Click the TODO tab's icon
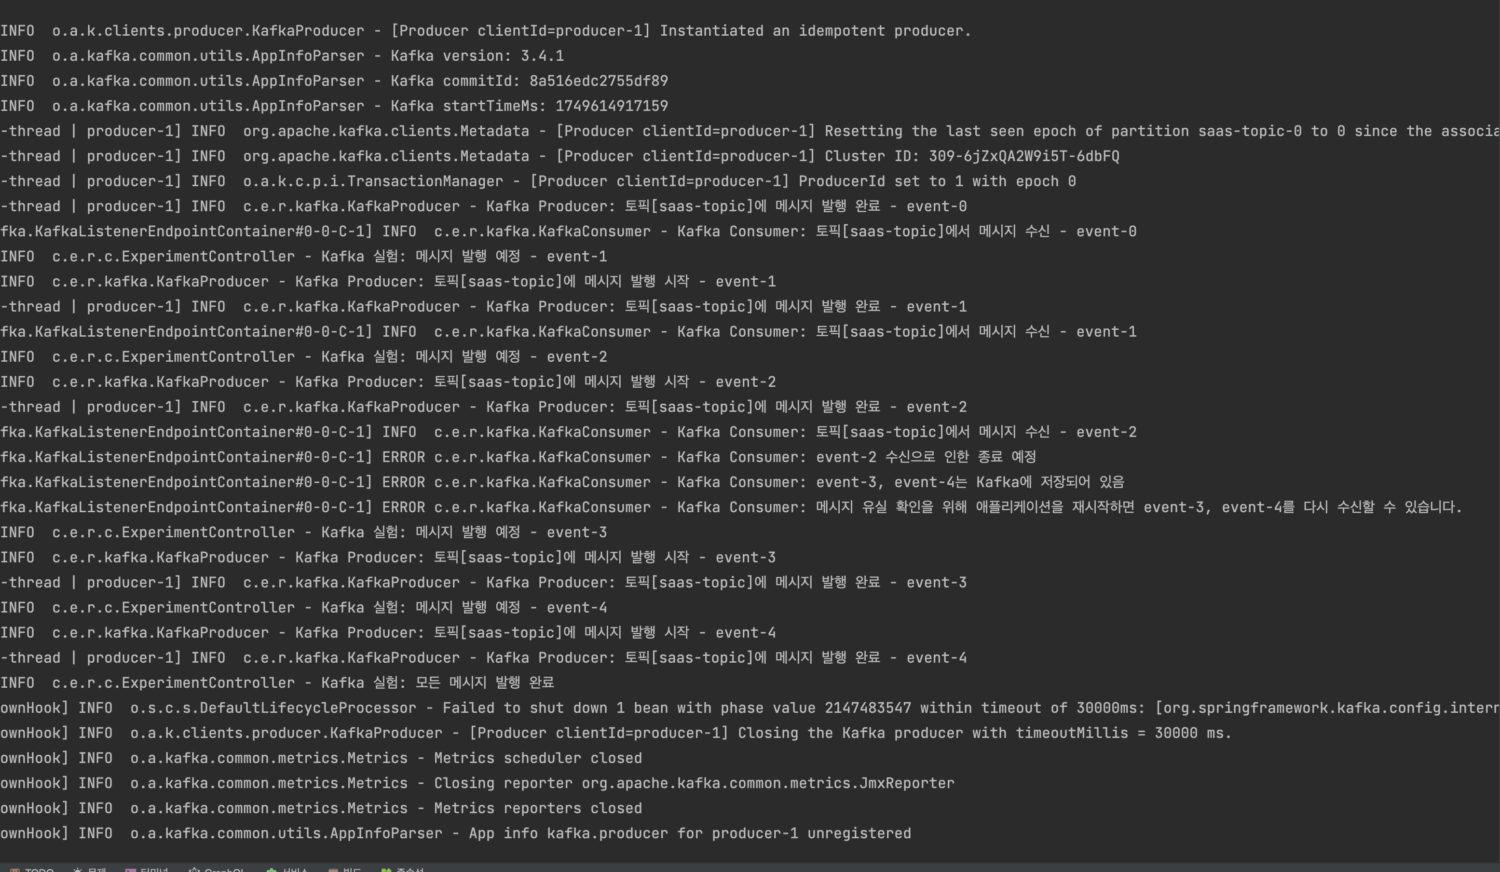This screenshot has height=872, width=1500. click(x=15, y=870)
